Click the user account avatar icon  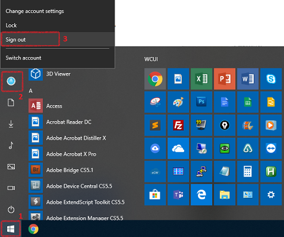coord(11,81)
